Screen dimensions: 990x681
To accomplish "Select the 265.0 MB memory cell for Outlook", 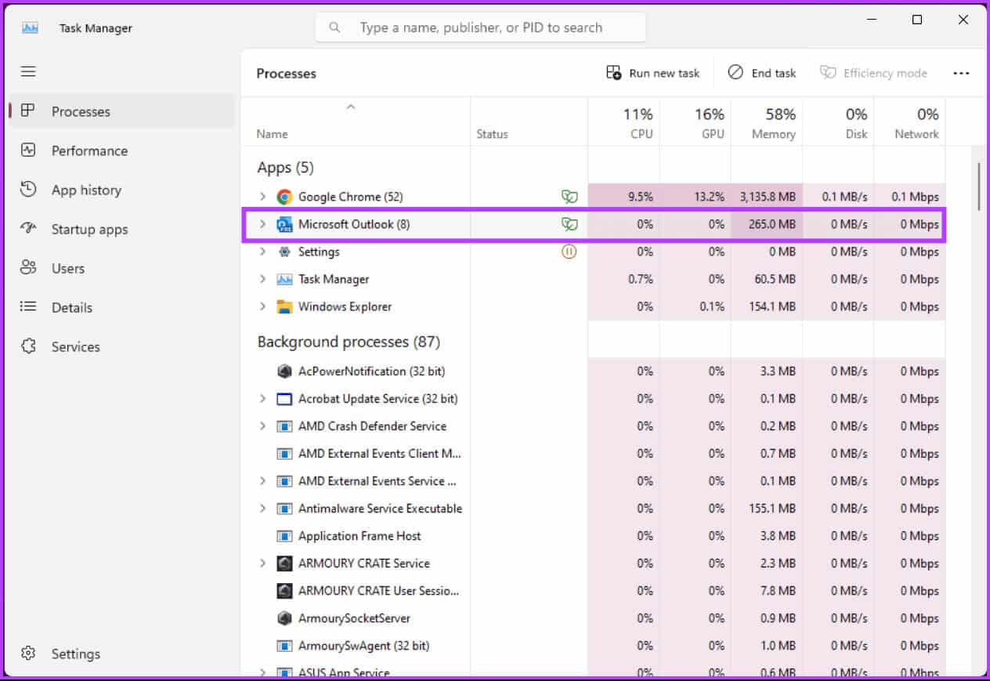I will 767,224.
